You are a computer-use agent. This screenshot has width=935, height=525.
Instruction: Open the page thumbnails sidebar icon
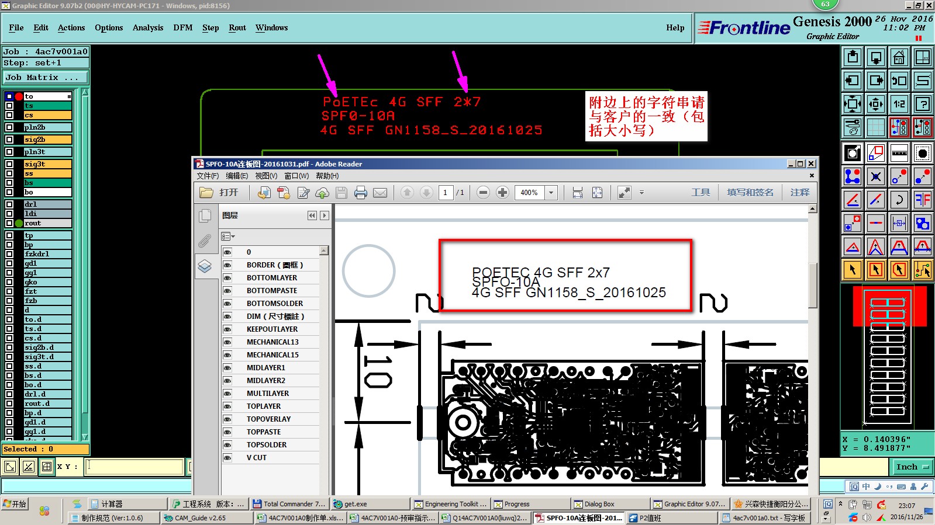pyautogui.click(x=205, y=216)
